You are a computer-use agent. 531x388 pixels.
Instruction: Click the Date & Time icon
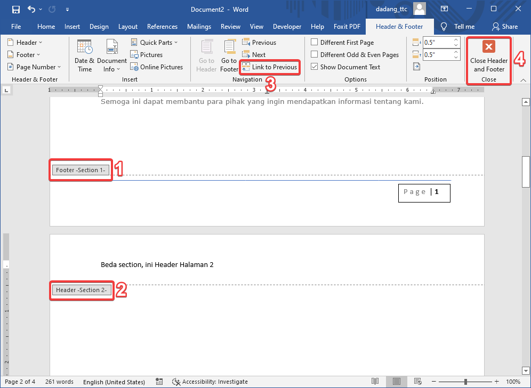click(84, 56)
